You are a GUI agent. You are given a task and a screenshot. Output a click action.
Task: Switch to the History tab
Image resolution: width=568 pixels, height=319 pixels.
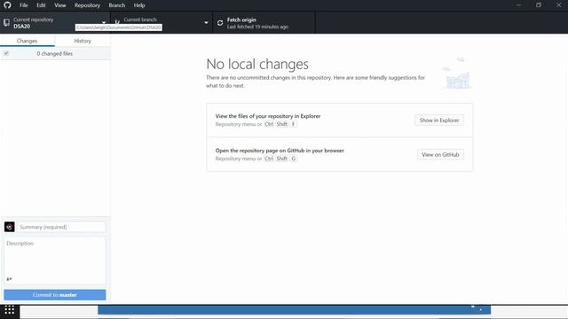pos(83,41)
